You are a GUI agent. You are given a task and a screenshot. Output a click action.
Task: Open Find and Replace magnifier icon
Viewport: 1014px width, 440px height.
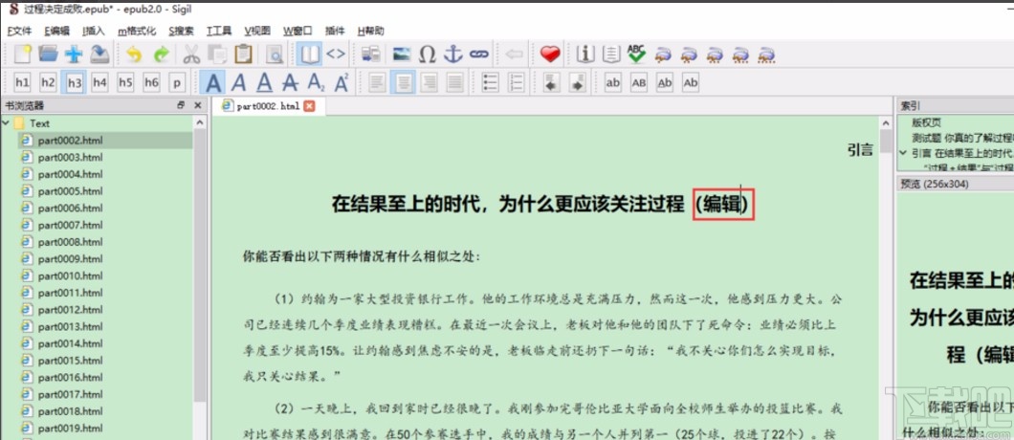[x=276, y=55]
